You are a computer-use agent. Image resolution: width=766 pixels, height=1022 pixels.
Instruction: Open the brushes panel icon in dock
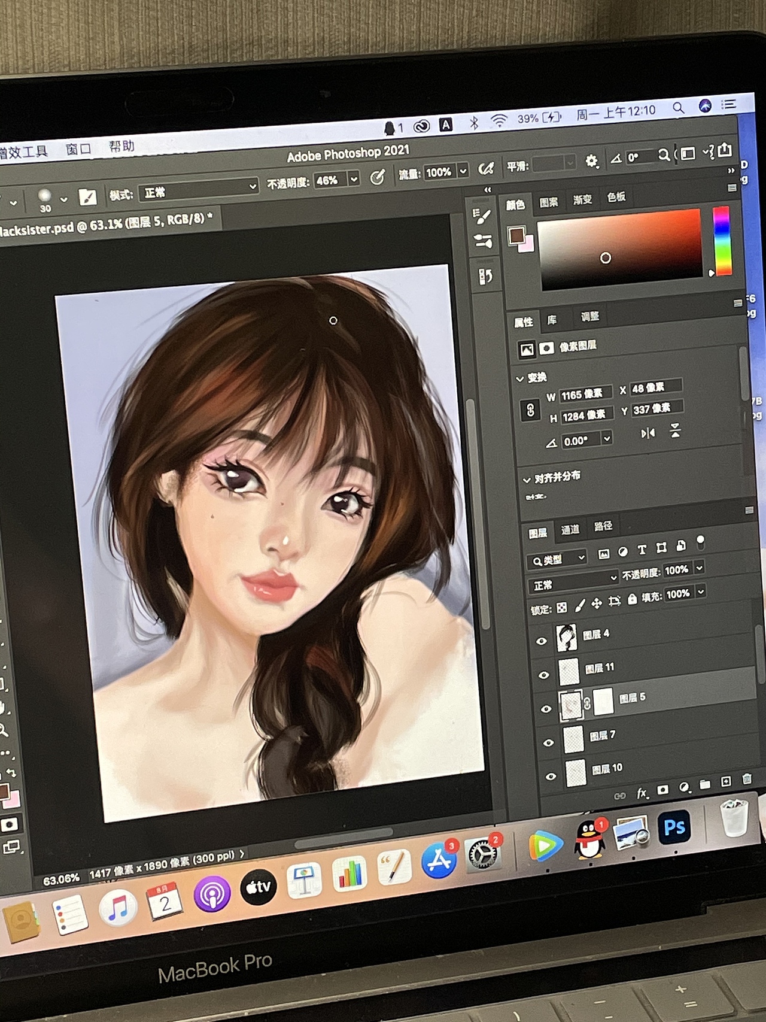pyautogui.click(x=483, y=241)
